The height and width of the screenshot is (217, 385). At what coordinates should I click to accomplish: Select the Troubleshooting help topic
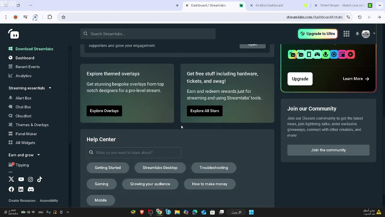(214, 168)
